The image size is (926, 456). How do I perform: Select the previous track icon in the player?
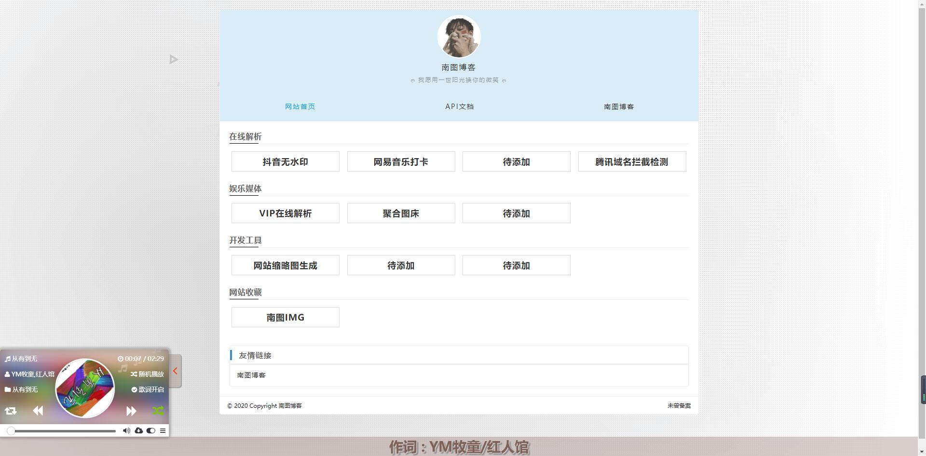[38, 411]
